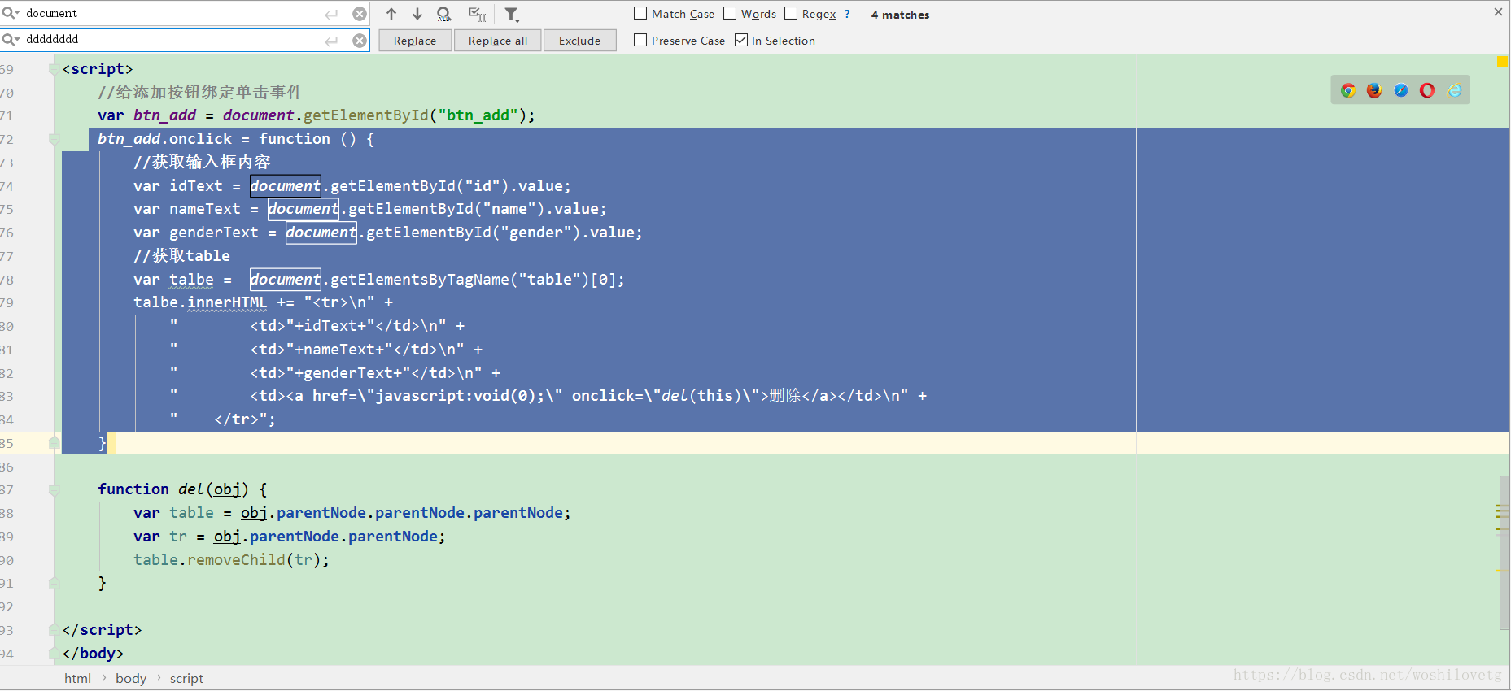Enable Words checkbox
This screenshot has width=1511, height=691.
point(730,13)
